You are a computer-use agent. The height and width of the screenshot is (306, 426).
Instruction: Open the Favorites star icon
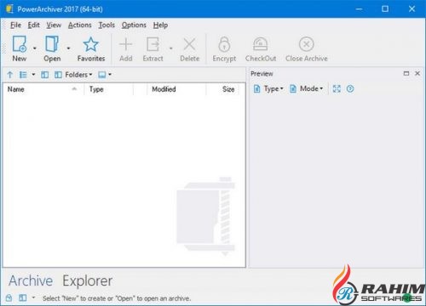[91, 44]
